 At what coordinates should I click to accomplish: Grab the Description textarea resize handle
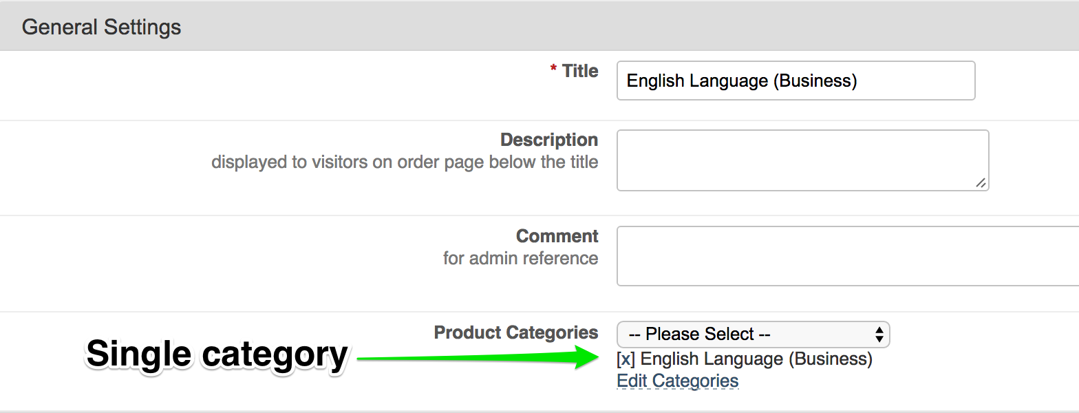click(981, 182)
